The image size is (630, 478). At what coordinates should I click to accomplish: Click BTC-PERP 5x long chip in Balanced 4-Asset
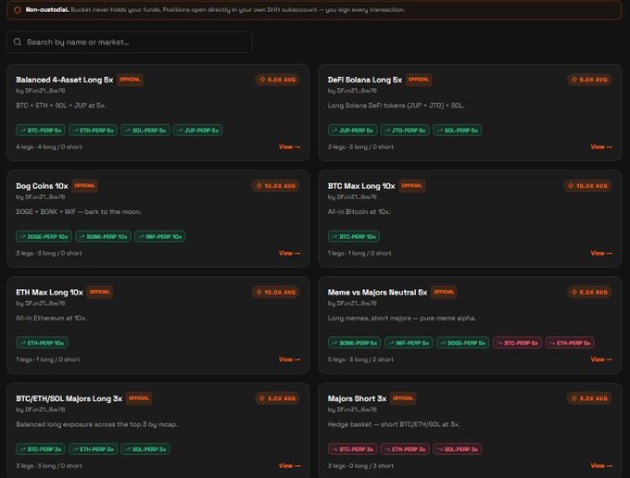click(41, 130)
